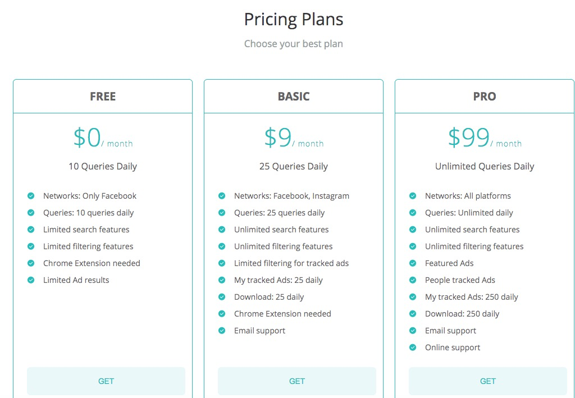This screenshot has height=398, width=575.
Task: Click checkmark beside BASIC plan Email support
Action: pos(222,331)
